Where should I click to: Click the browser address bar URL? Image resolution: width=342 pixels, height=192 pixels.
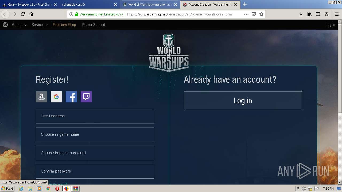click(x=181, y=14)
